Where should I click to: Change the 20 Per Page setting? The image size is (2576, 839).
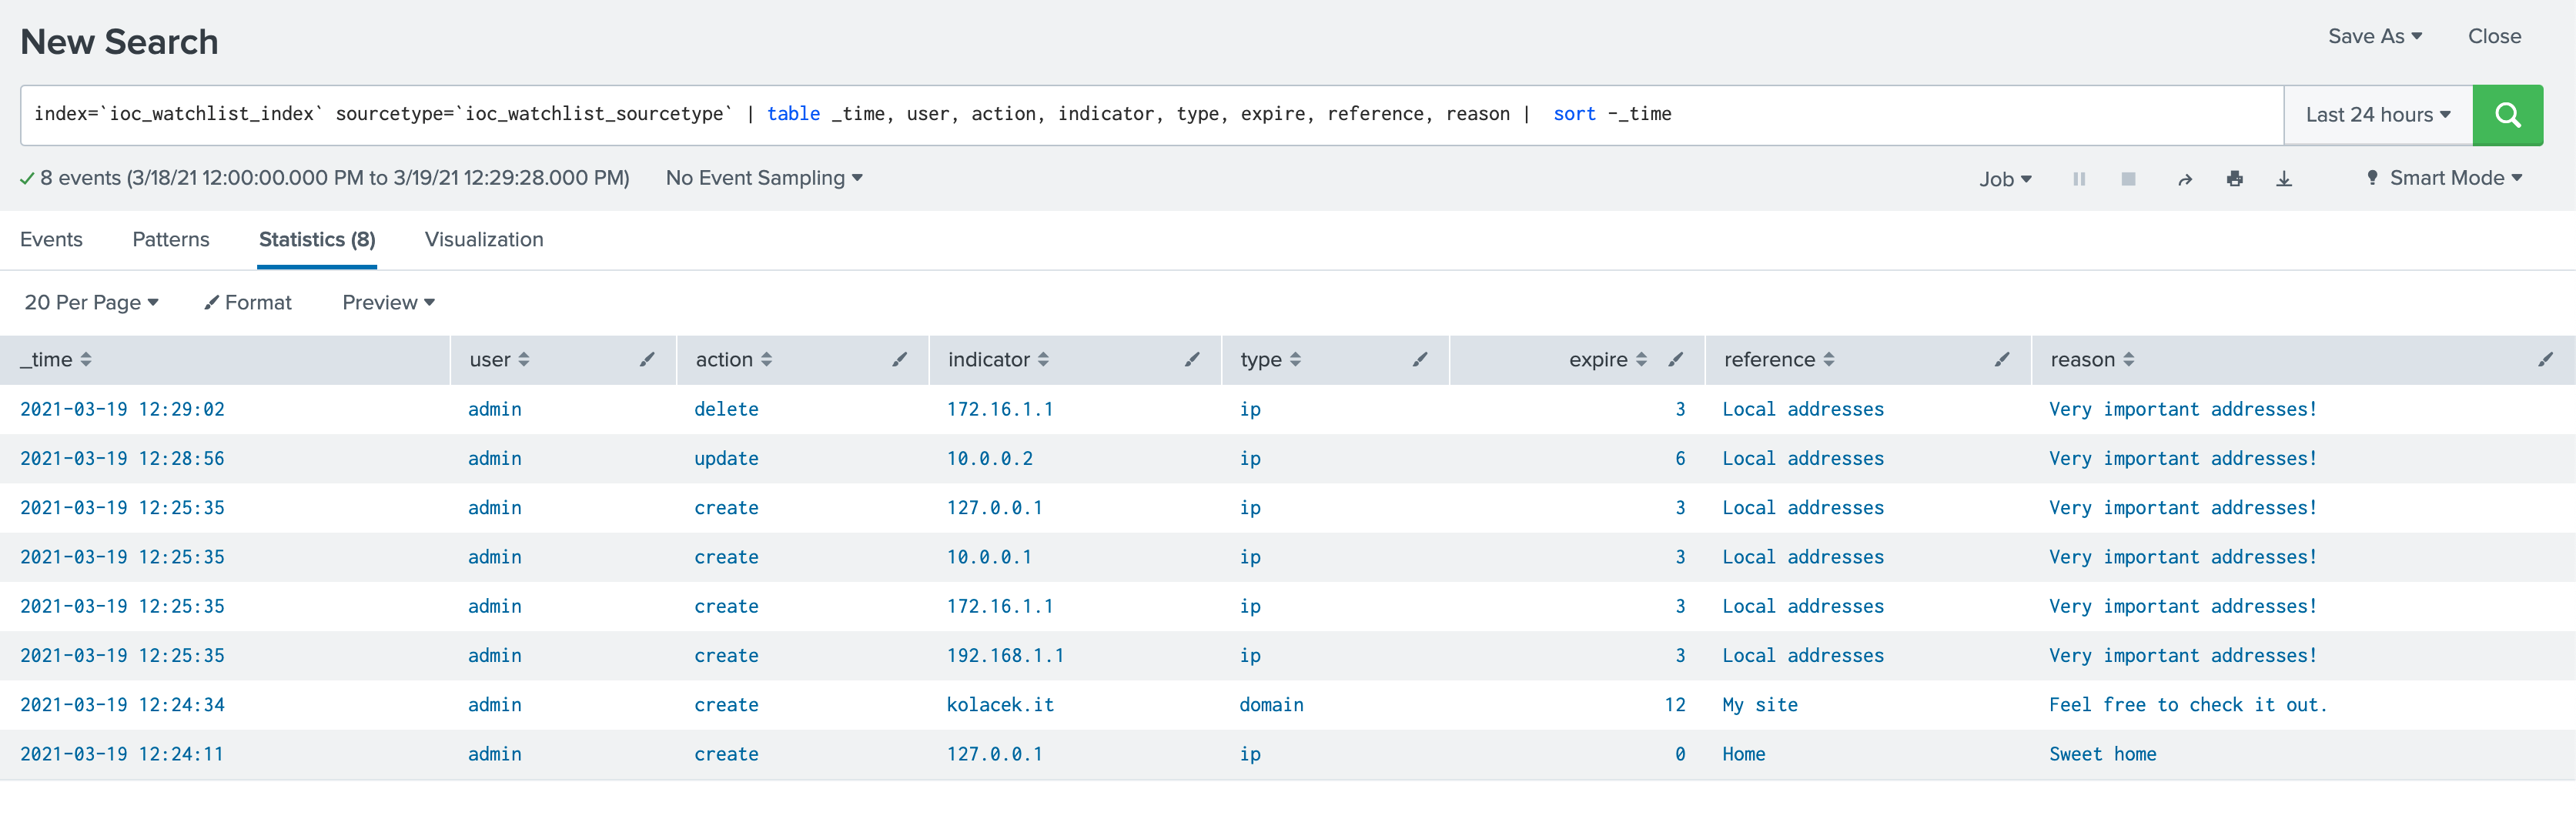point(91,302)
